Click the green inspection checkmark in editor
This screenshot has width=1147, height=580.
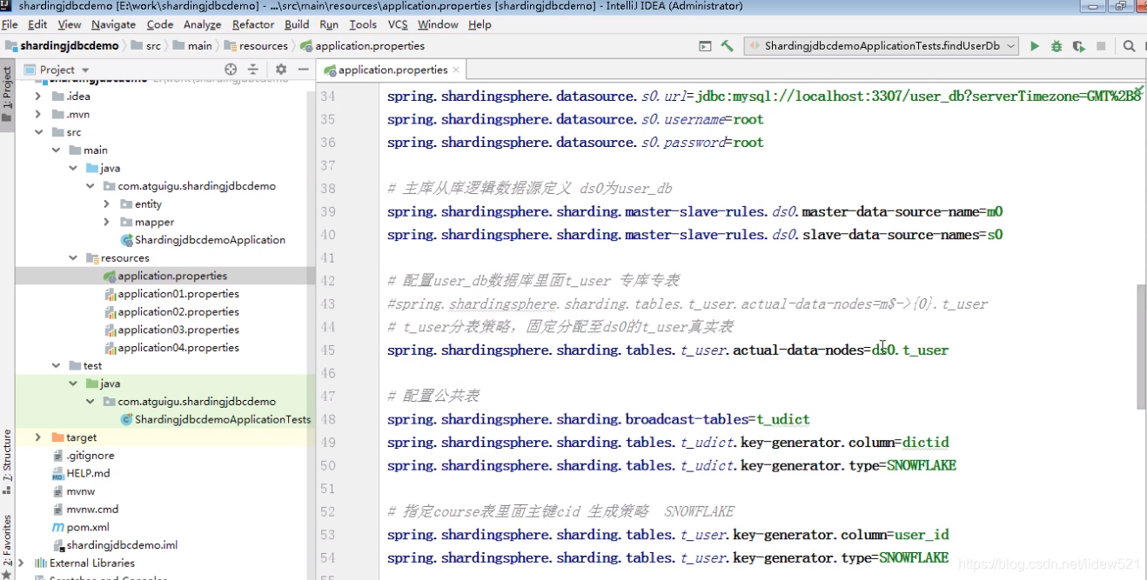click(x=1137, y=90)
